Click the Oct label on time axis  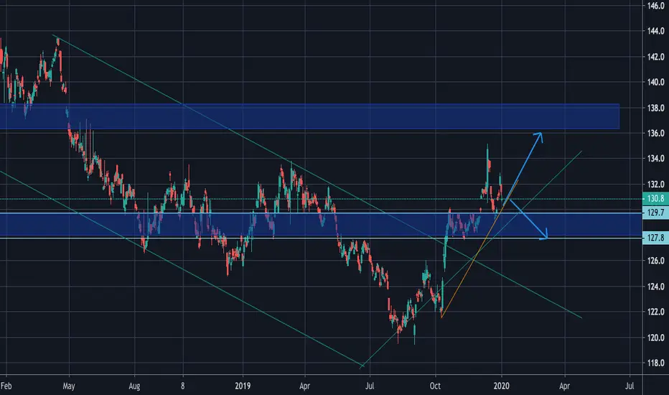click(x=435, y=386)
